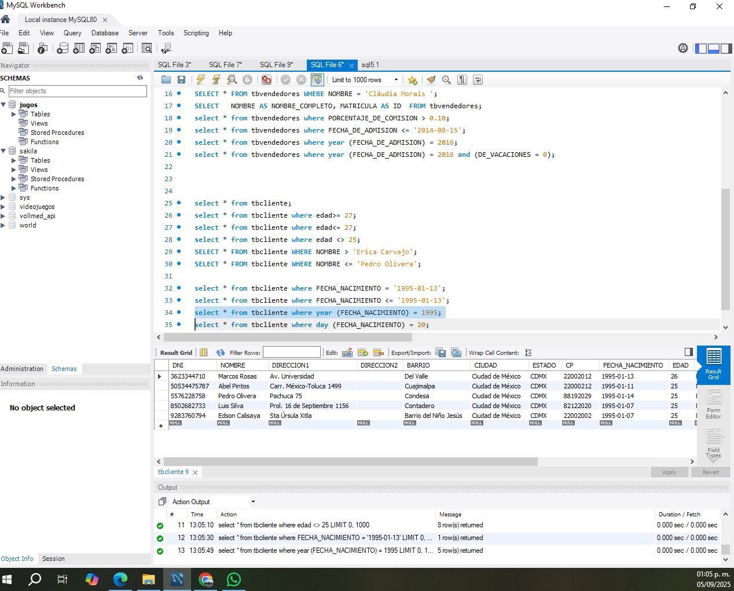This screenshot has width=734, height=591.
Task: Expand the videojuegos schema
Action: pyautogui.click(x=3, y=207)
